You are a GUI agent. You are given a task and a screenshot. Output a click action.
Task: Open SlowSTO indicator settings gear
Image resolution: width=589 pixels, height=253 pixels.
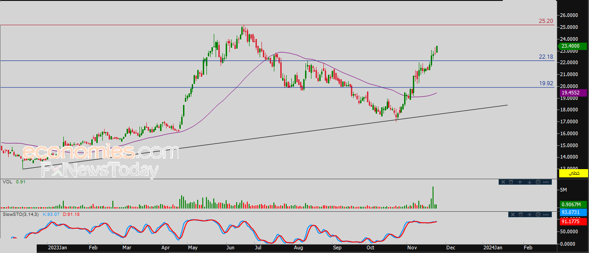pos(538,214)
